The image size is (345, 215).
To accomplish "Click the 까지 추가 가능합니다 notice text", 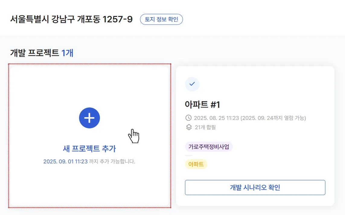I will 112,162.
